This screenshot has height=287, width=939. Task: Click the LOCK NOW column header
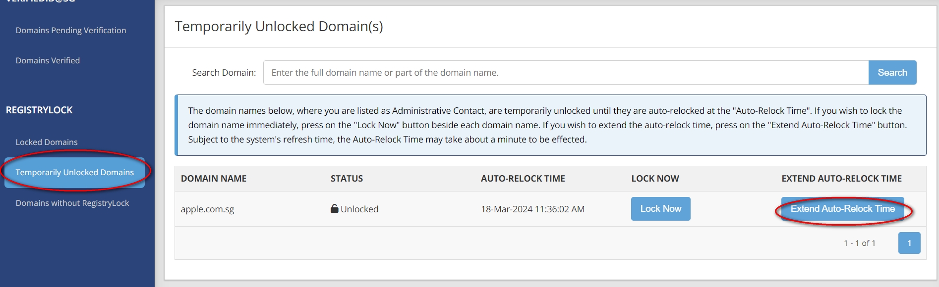point(655,179)
